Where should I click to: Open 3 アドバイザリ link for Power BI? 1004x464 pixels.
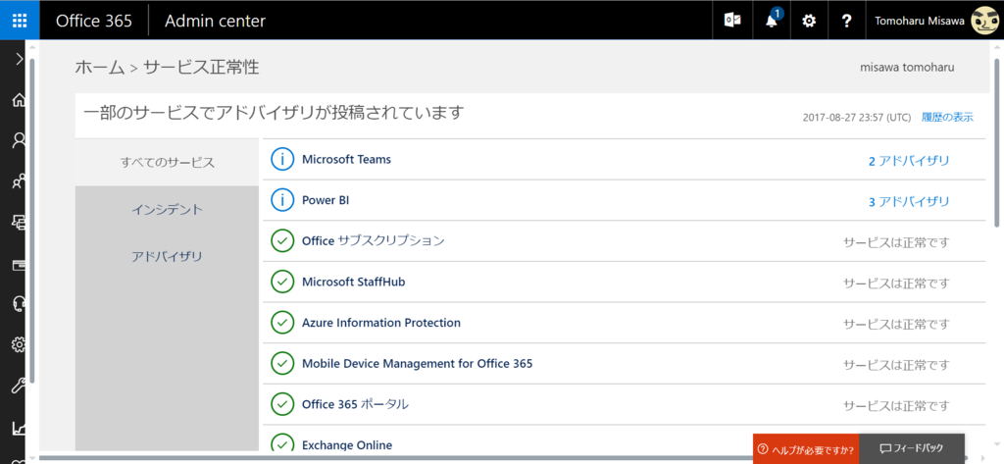(909, 202)
